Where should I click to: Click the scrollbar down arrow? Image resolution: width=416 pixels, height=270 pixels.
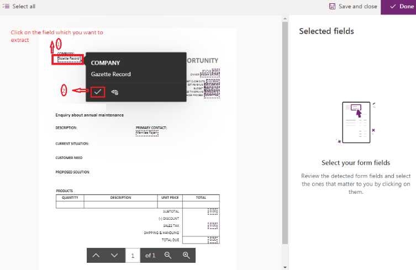pos(285,267)
